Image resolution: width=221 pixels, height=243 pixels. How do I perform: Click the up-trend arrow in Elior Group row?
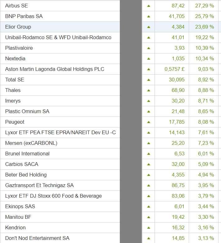tap(148, 27)
